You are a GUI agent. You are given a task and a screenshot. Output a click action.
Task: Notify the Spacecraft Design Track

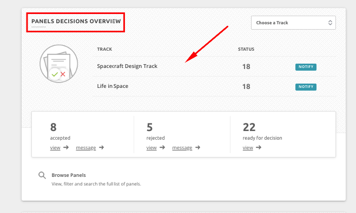[306, 67]
